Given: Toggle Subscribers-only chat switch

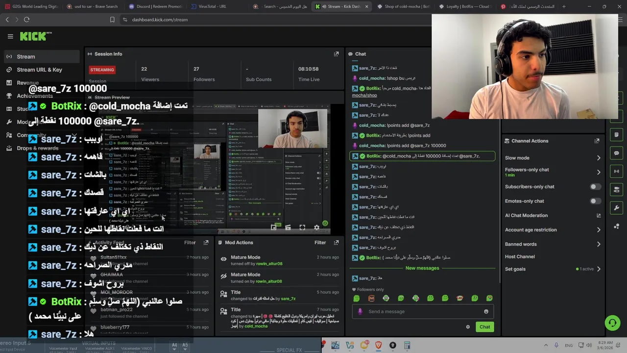Looking at the screenshot, I should tap(595, 187).
